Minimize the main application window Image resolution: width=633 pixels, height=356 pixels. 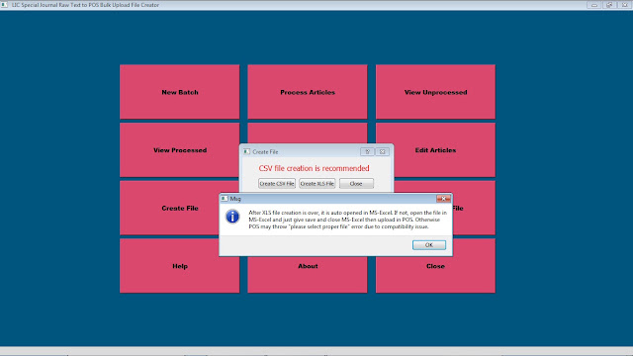click(593, 5)
